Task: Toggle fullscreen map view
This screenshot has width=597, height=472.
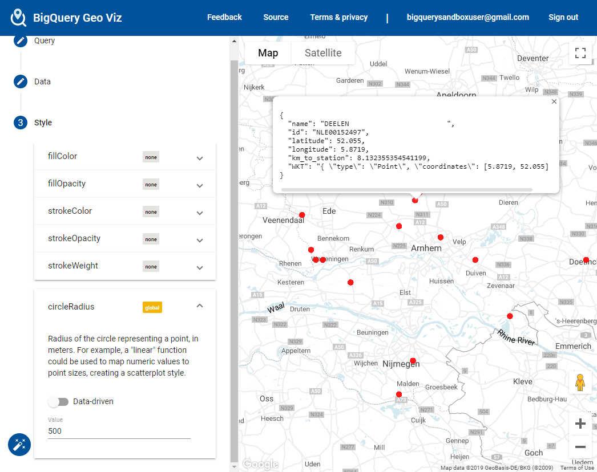Action: tap(580, 53)
